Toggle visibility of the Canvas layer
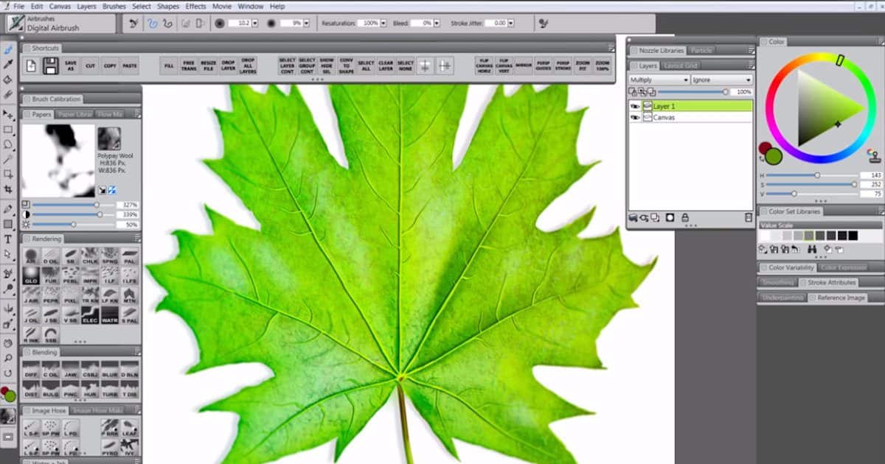885x464 pixels. (634, 118)
